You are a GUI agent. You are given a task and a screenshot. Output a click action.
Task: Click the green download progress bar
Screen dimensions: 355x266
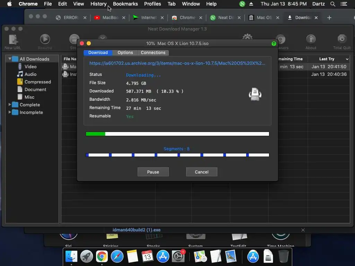point(177,134)
